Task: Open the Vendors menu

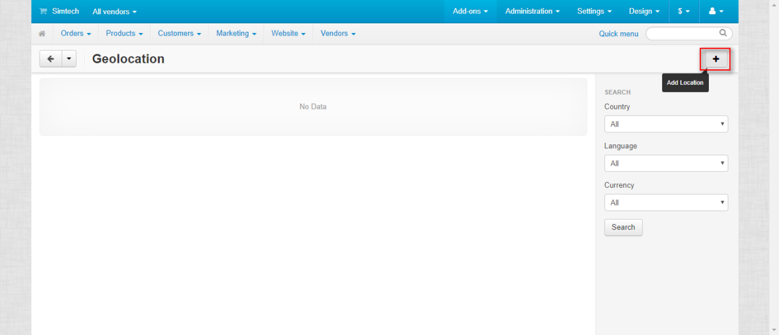Action: 338,34
